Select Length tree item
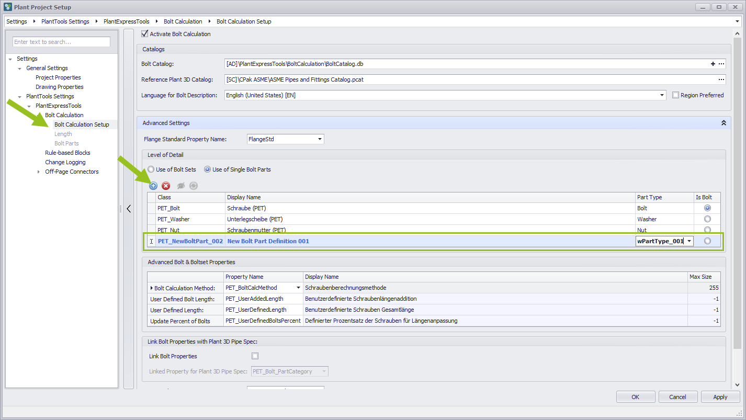The image size is (746, 420). click(x=63, y=134)
